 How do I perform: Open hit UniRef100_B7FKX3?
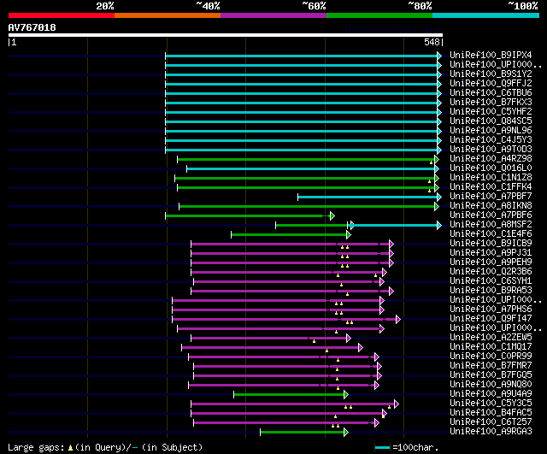(x=491, y=103)
